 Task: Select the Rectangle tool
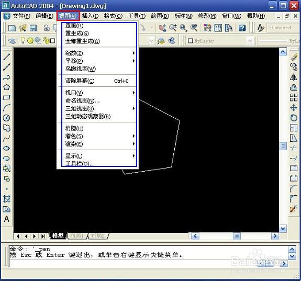6,97
